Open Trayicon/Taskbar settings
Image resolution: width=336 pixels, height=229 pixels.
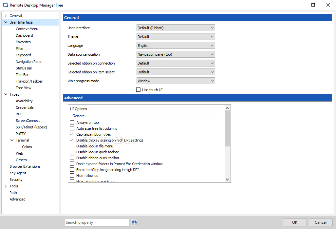tap(29, 81)
